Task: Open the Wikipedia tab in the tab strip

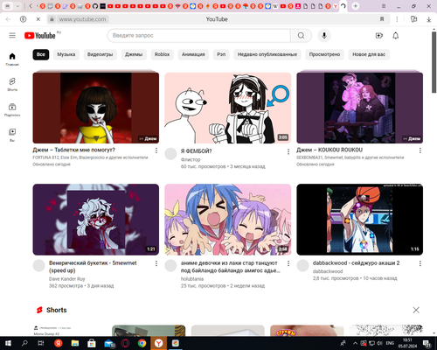Action: (x=275, y=6)
